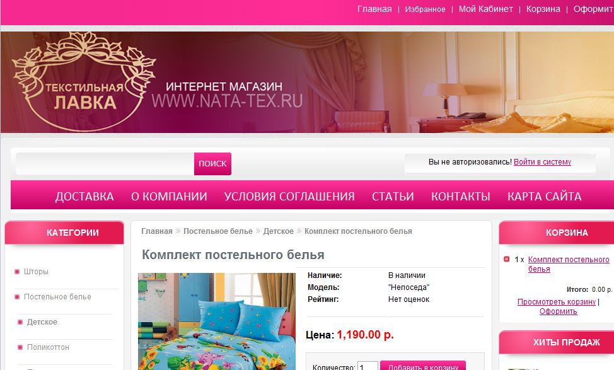Click the pink bullet beside Детское
The image size is (614, 370).
[x=20, y=322]
